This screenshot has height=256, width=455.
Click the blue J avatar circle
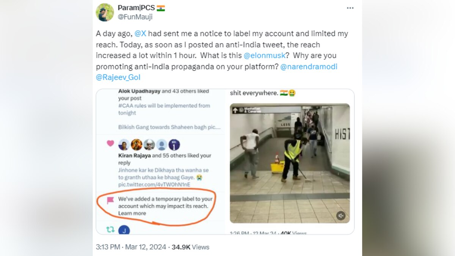click(124, 230)
